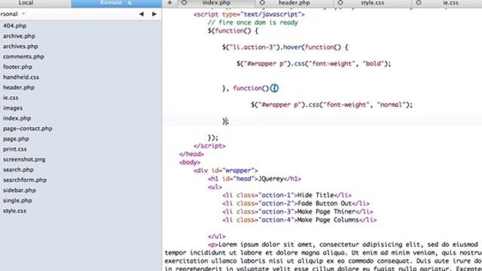The height and width of the screenshot is (271, 482).
Task: Click the li.action-3 hover line
Action: click(x=285, y=47)
